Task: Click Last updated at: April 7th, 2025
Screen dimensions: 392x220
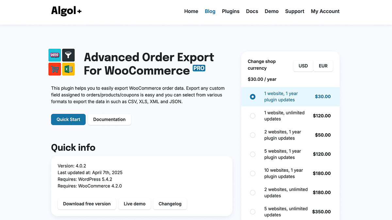Action: [x=90, y=172]
